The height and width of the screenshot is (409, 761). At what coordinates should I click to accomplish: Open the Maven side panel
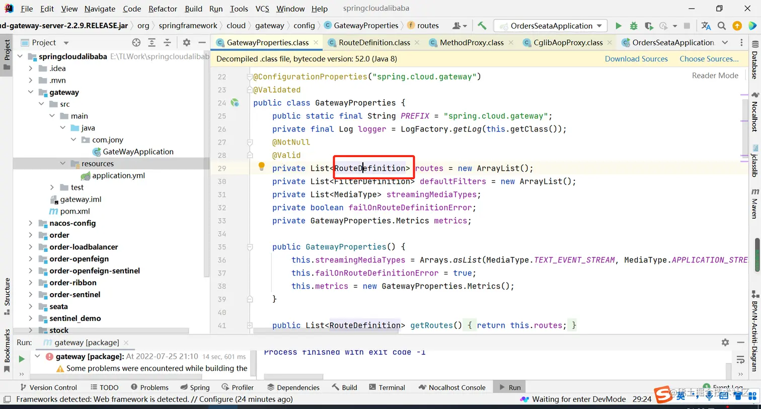[754, 203]
